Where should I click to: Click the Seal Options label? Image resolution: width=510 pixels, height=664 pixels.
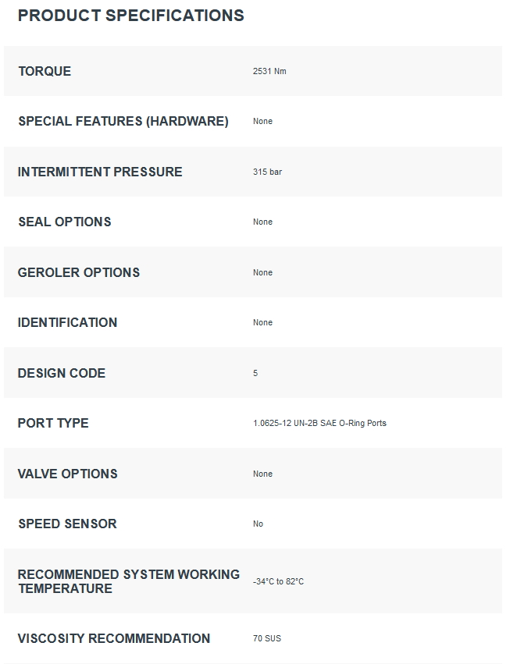[65, 222]
